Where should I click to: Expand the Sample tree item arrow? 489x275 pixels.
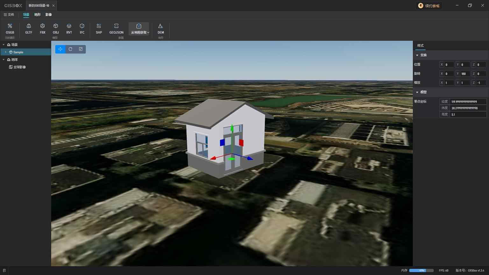[x=6, y=52]
